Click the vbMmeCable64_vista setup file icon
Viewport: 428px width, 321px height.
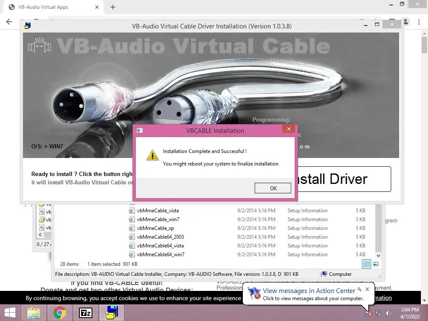click(x=132, y=245)
